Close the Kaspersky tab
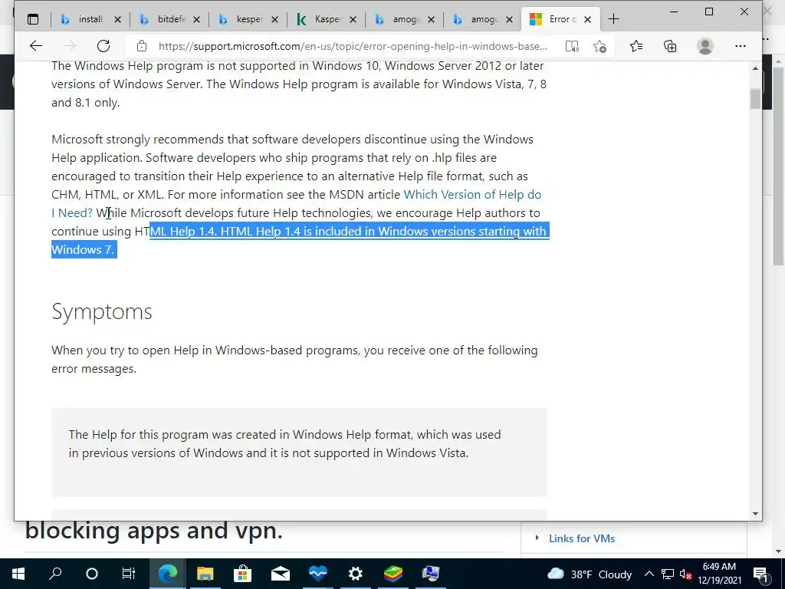Viewport: 785px width, 589px height. tap(353, 19)
